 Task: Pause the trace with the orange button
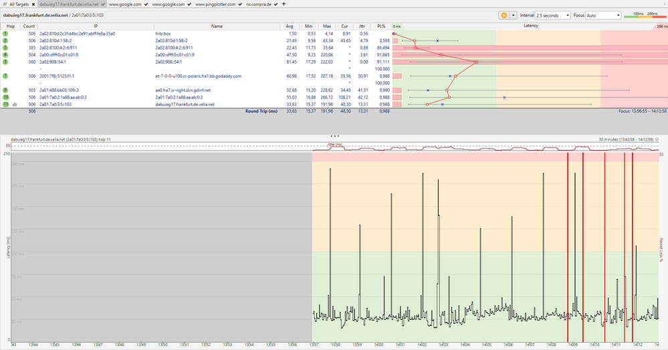pos(503,15)
